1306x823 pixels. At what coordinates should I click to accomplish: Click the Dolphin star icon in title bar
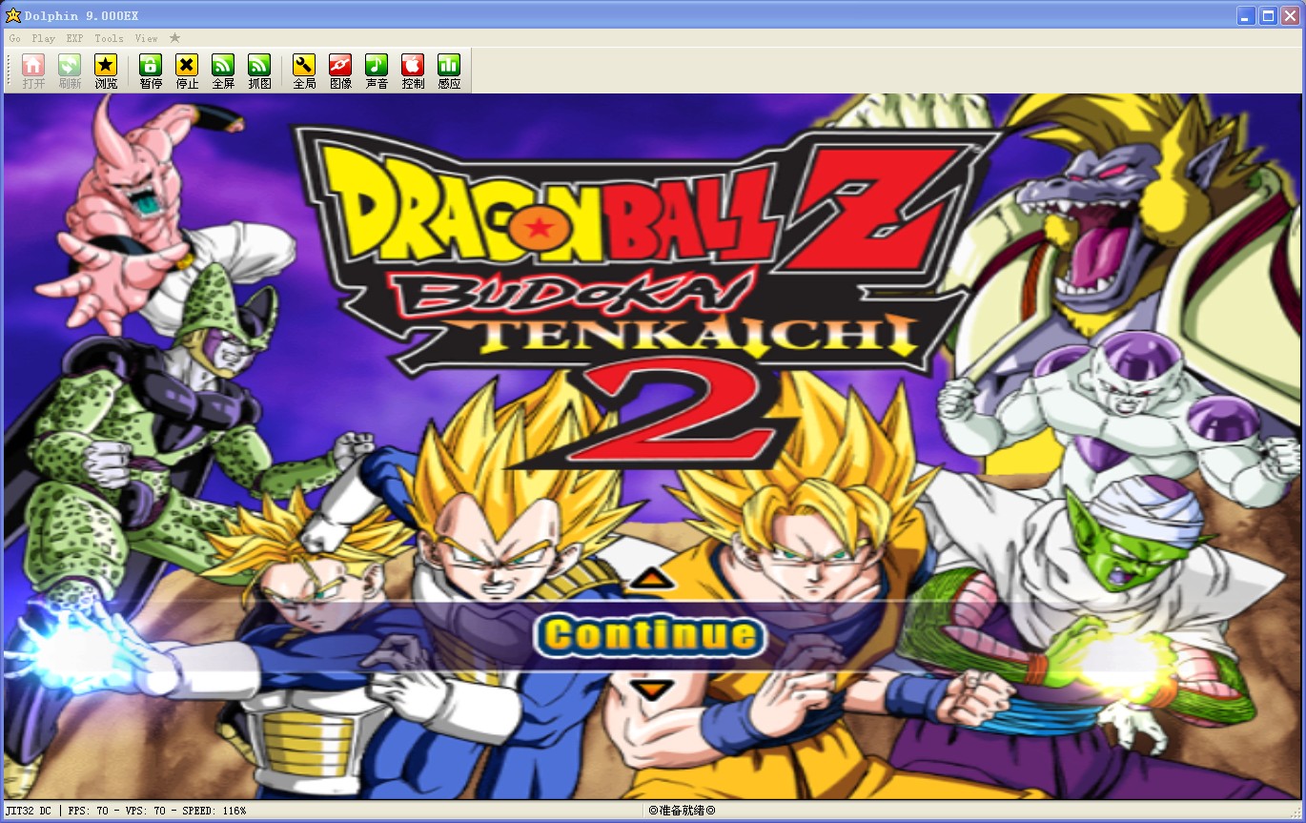coord(13,15)
